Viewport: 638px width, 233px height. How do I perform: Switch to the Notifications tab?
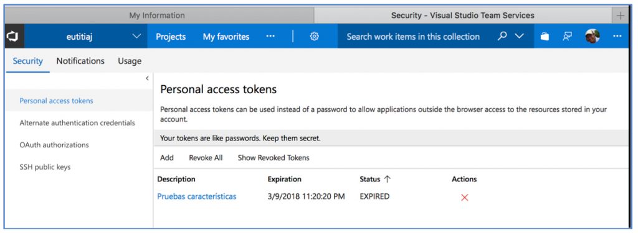coord(80,61)
